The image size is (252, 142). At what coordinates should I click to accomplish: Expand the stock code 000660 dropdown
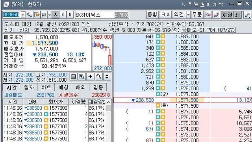(23, 15)
